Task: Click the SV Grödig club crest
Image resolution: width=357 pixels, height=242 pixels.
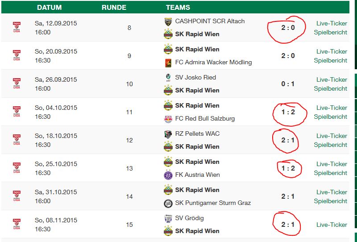Action: pyautogui.click(x=168, y=218)
